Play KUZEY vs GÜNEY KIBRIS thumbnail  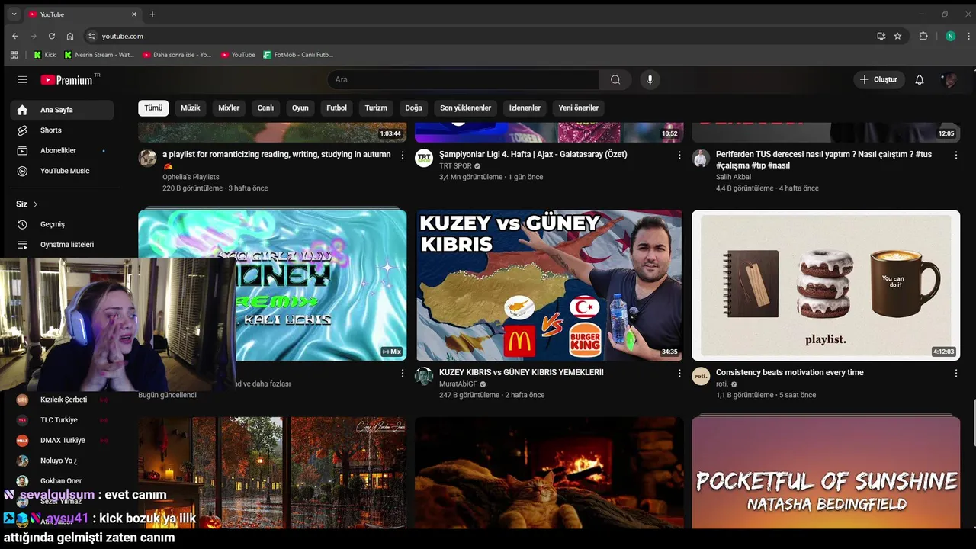coord(549,285)
